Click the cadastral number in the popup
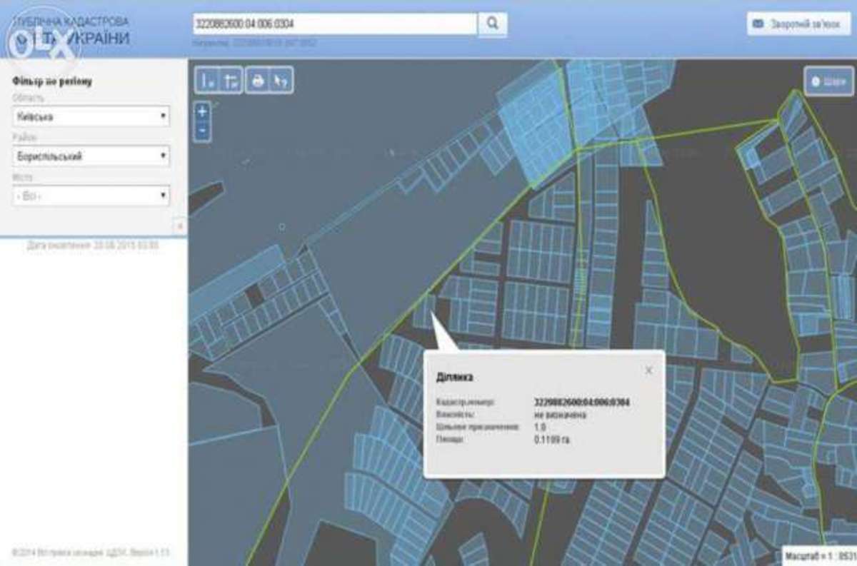Viewport: 857px width, 566px height. coord(581,402)
